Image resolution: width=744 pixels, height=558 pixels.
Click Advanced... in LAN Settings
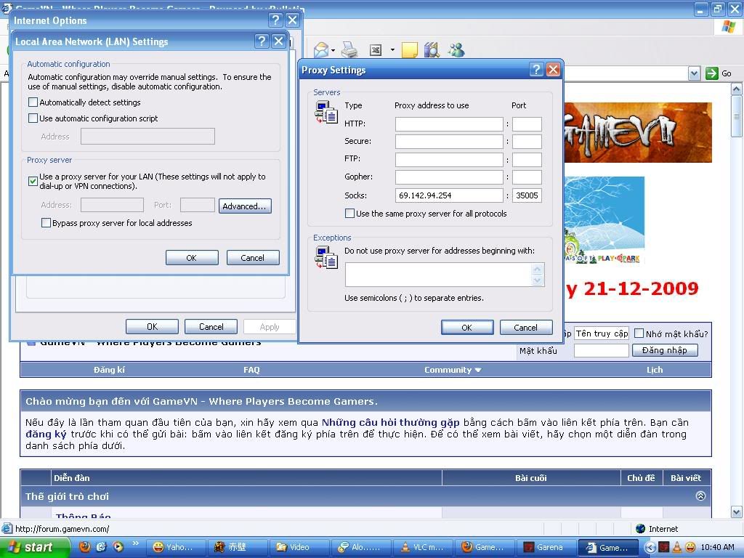pyautogui.click(x=245, y=206)
